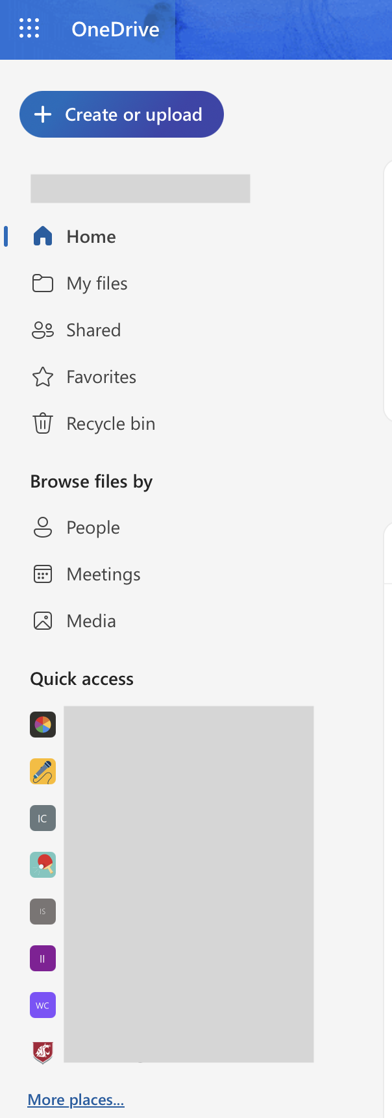Select the yellow pencil Quick access icon
Image resolution: width=392 pixels, height=1118 pixels.
(42, 771)
